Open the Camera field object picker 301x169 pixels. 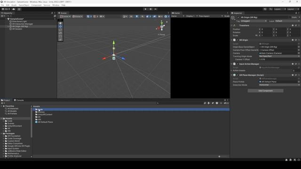(299, 53)
